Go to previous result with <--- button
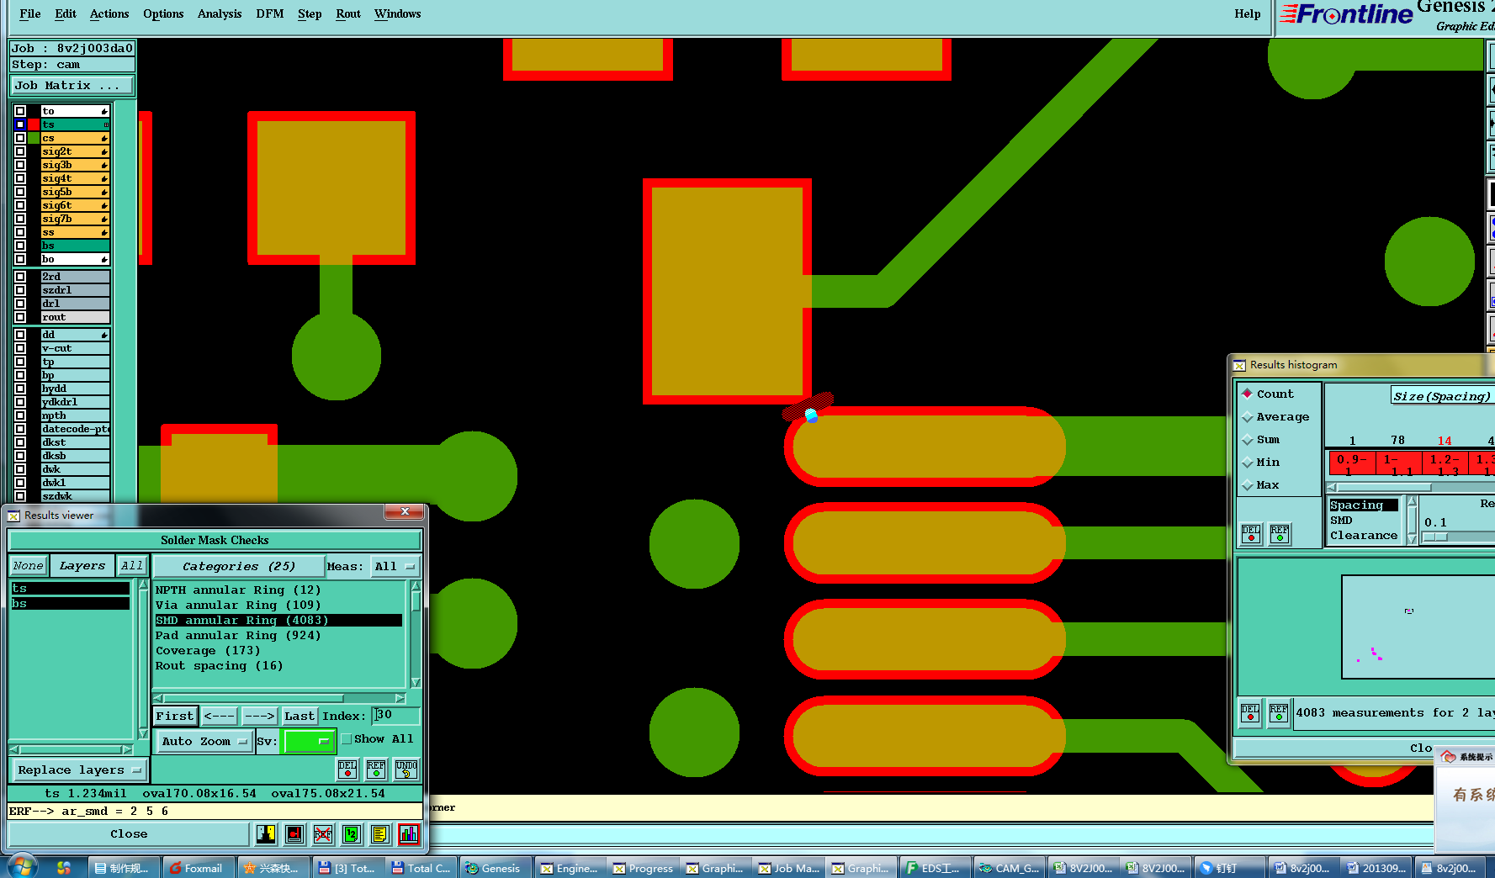 coord(220,717)
